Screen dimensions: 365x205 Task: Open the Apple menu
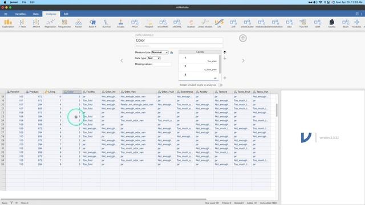(x=5, y=2)
